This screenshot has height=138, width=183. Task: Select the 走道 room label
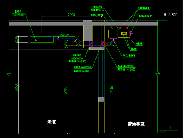[52, 122]
